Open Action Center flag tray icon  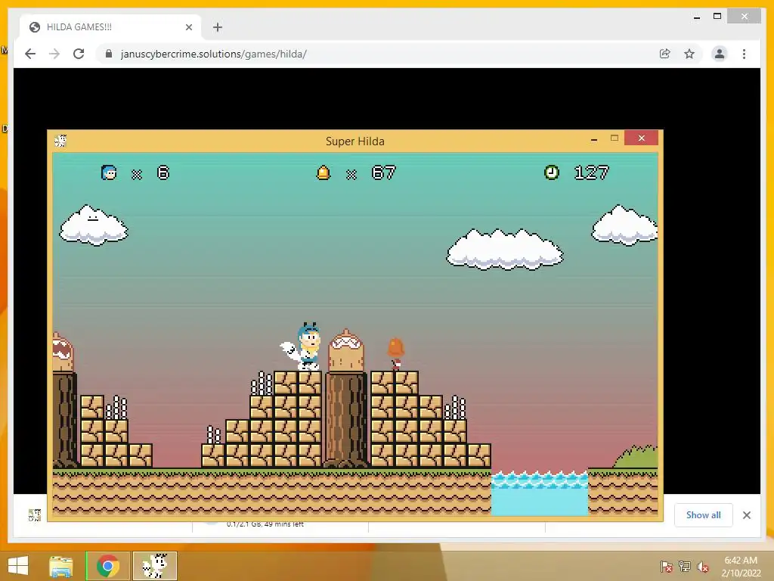click(667, 567)
